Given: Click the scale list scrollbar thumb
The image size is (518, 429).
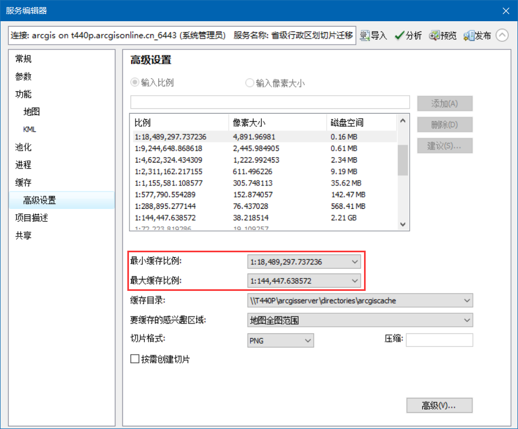Looking at the screenshot, I should 403,160.
